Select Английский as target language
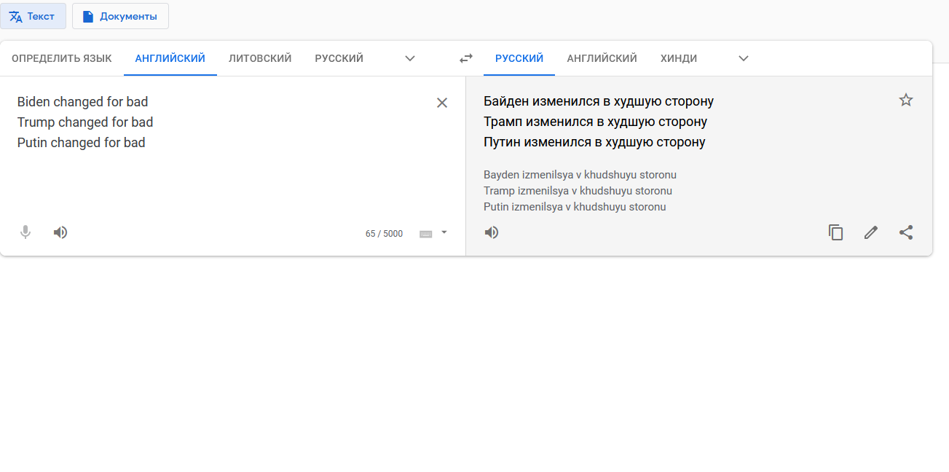This screenshot has height=472, width=949. [x=602, y=58]
